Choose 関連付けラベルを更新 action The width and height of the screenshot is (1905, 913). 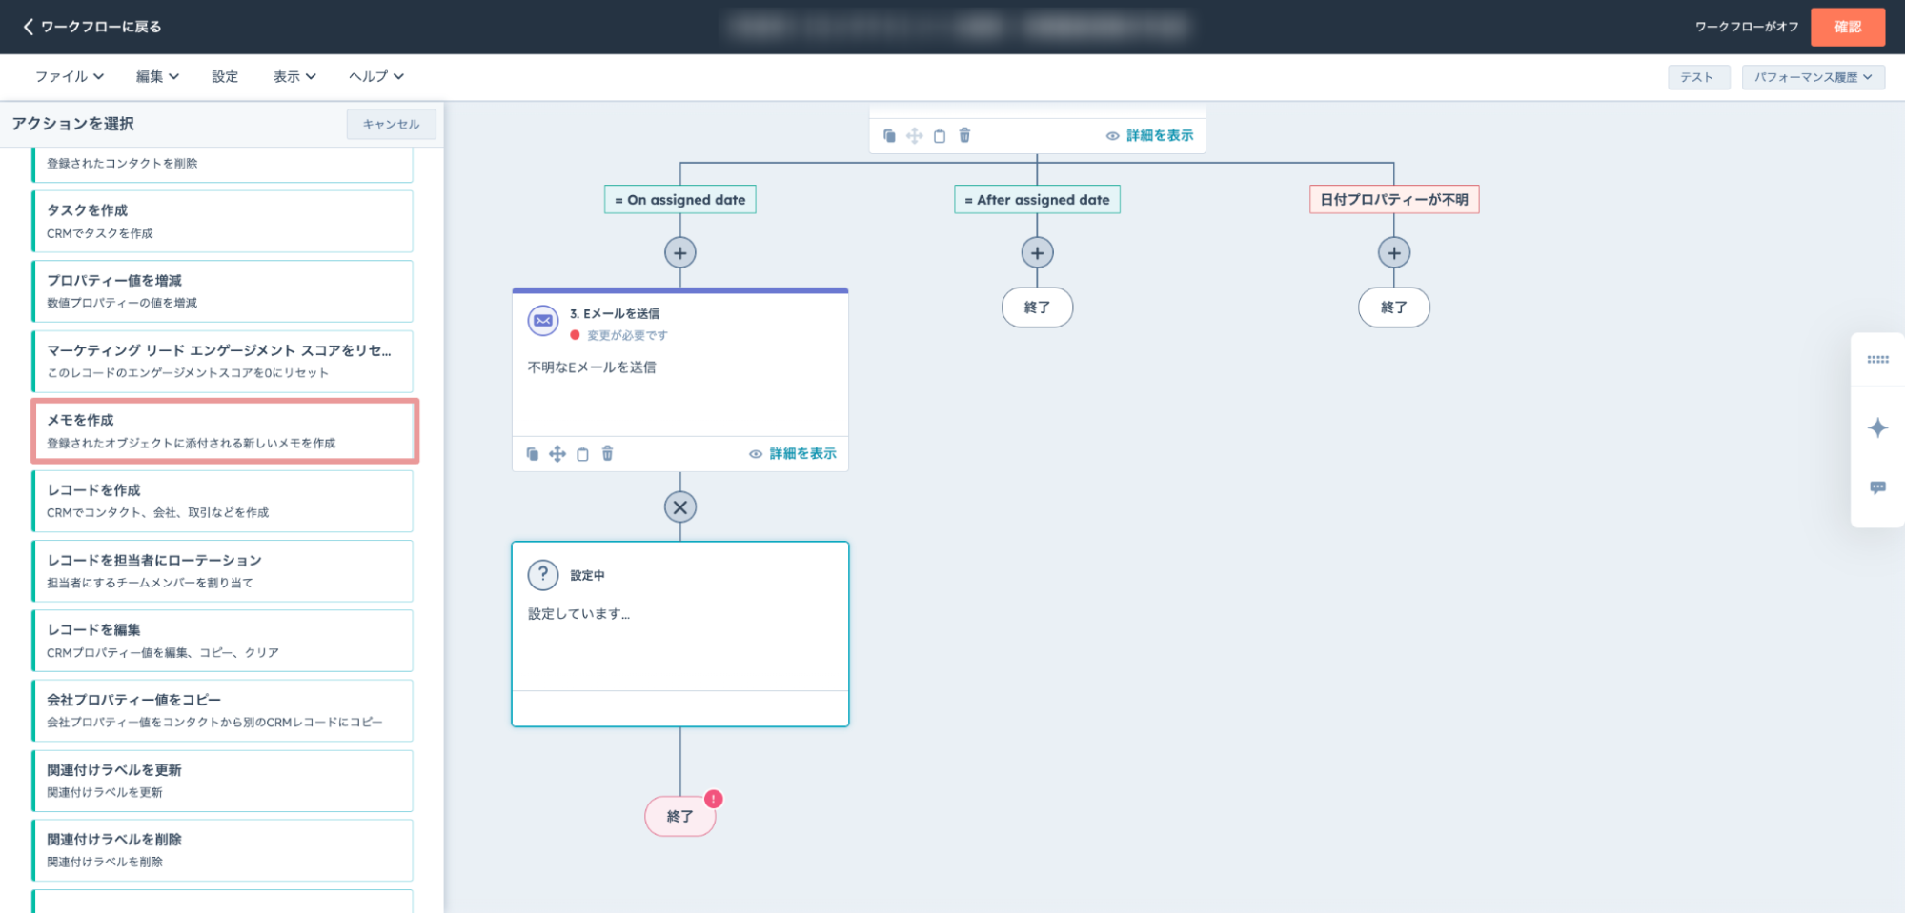coord(223,781)
